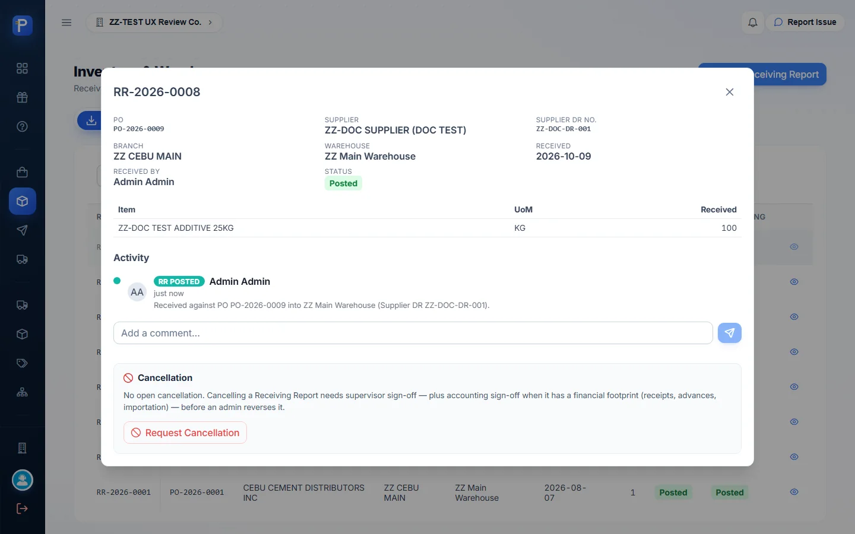Click the RR POSTED activity tag
The height and width of the screenshot is (534, 855).
179,281
